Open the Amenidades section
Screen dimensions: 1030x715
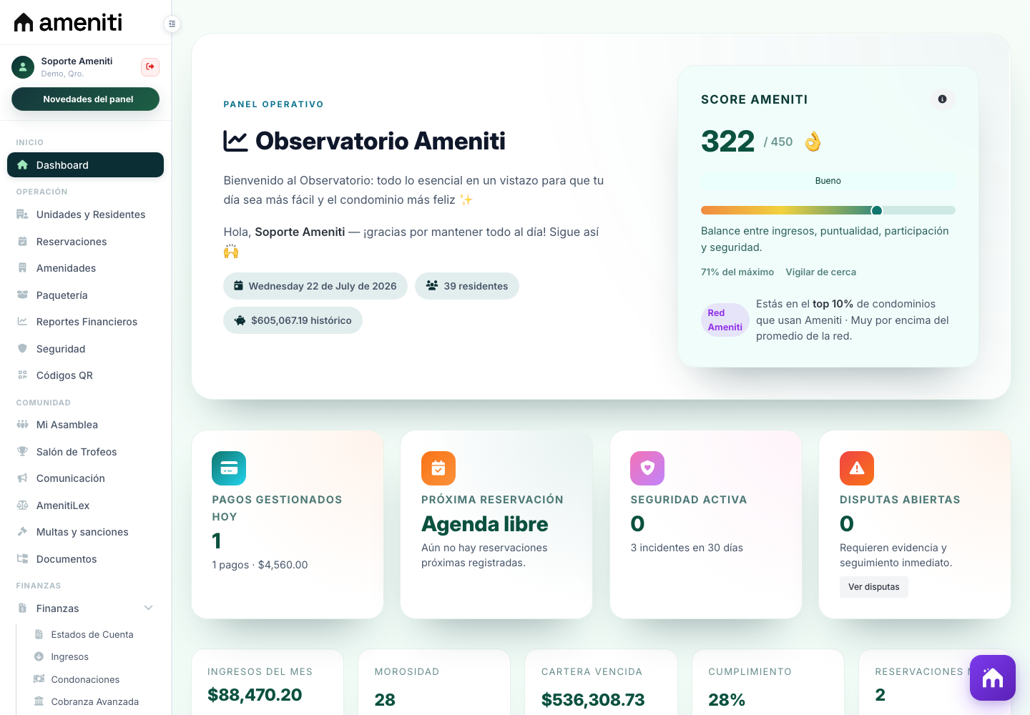[85, 268]
